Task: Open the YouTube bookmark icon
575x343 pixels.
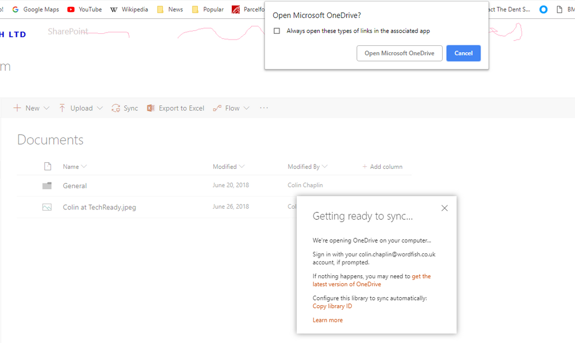Action: [71, 10]
